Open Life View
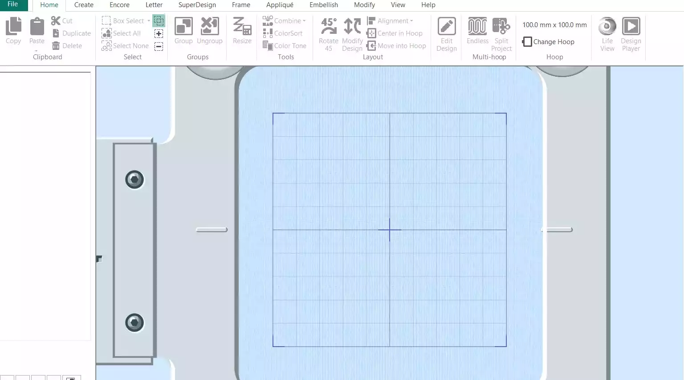The height and width of the screenshot is (380, 684). 607,34
